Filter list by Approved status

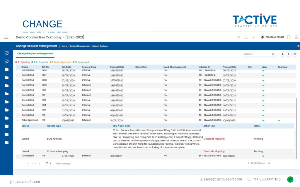point(81,62)
